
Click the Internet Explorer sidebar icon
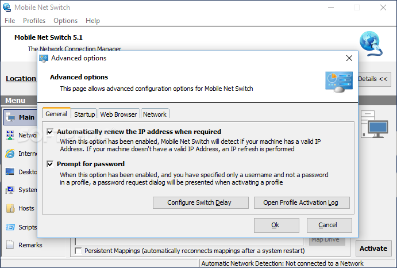[10, 154]
